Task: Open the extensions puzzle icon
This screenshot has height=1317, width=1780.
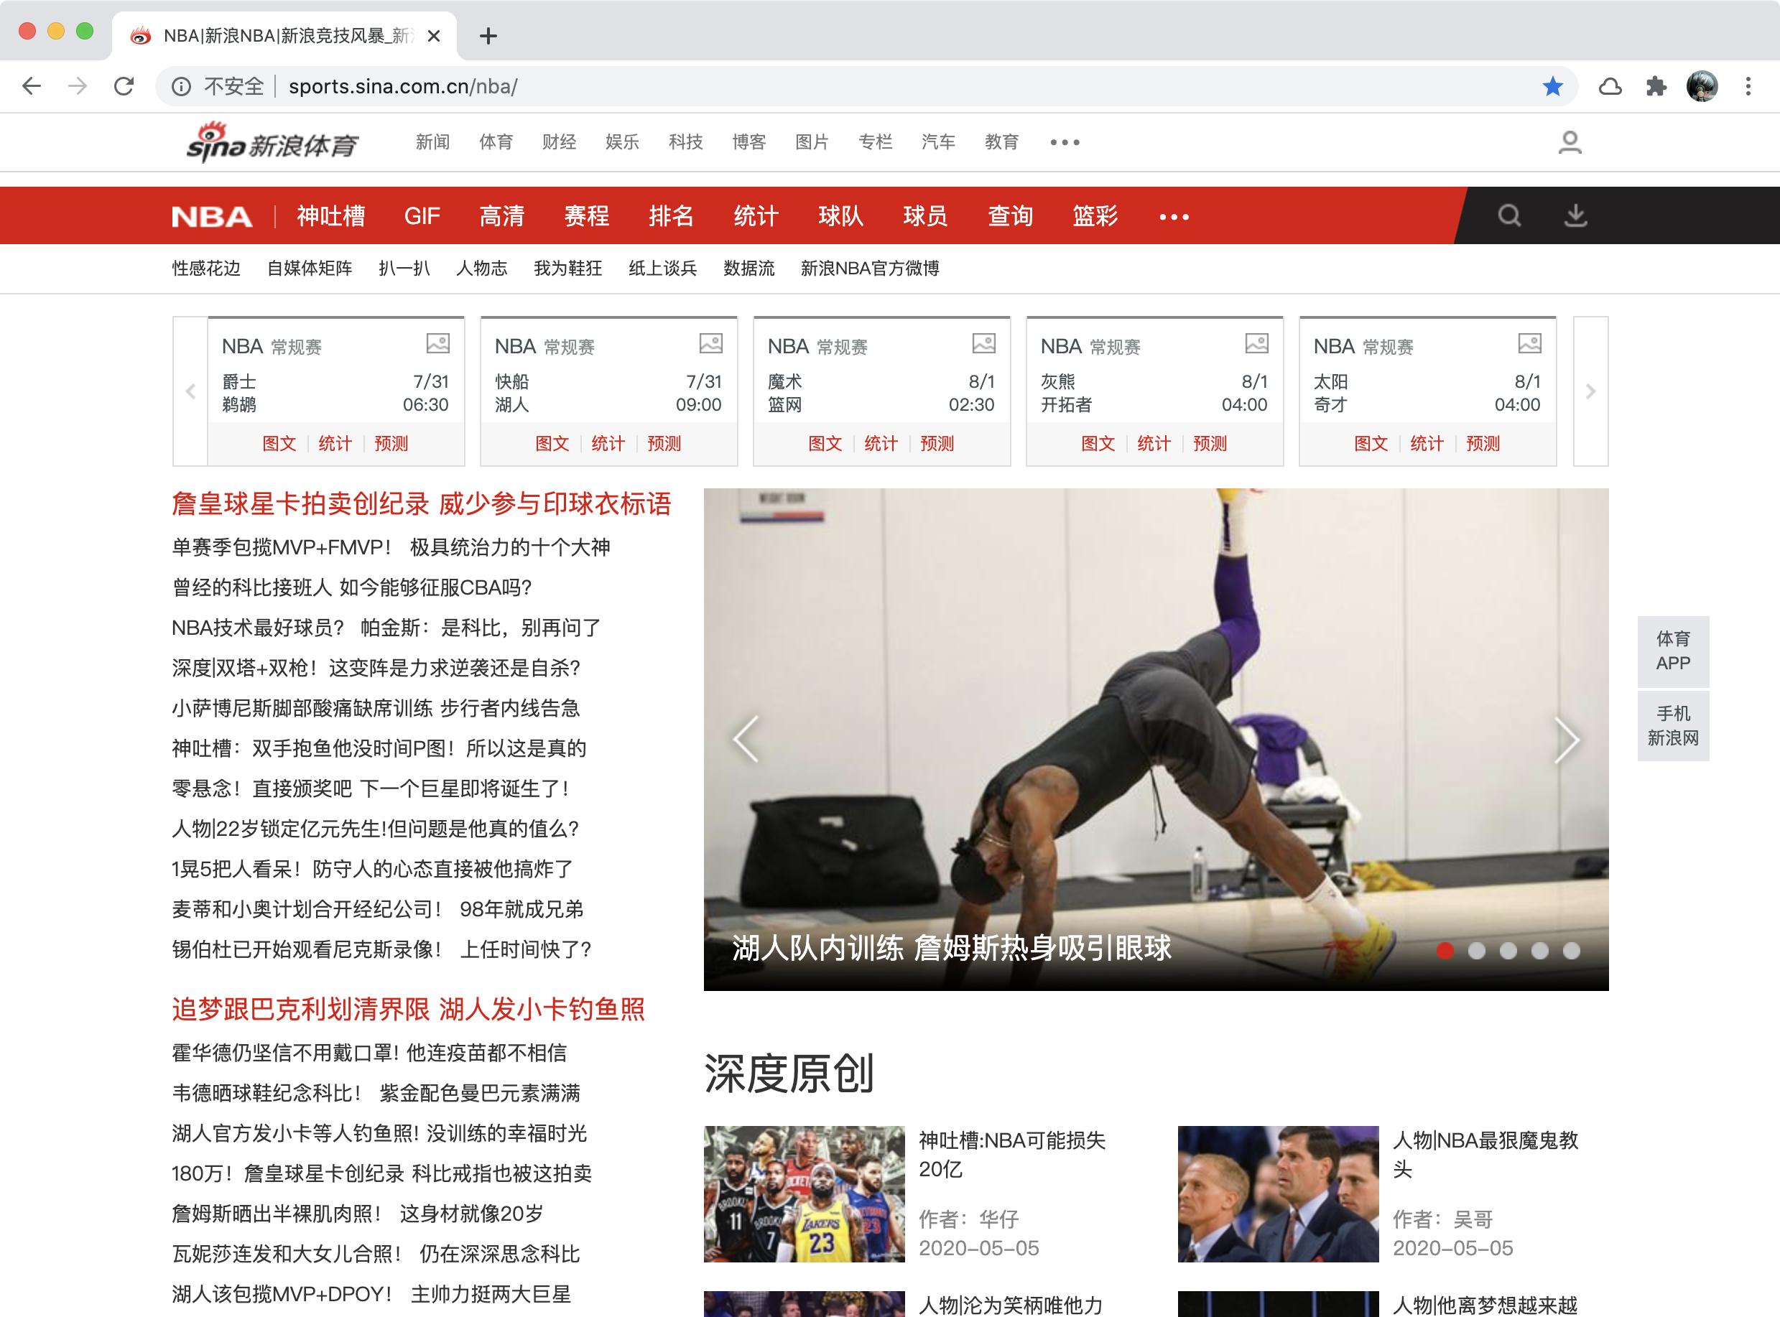Action: coord(1656,86)
